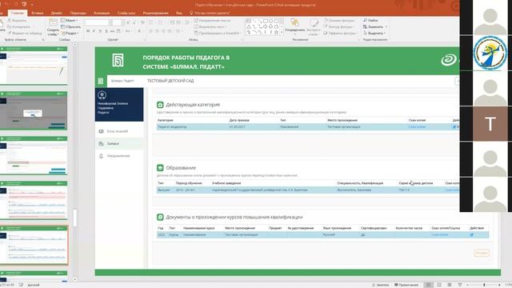
Task: Click Преобразовать в SmartArt
Action: click(217, 33)
